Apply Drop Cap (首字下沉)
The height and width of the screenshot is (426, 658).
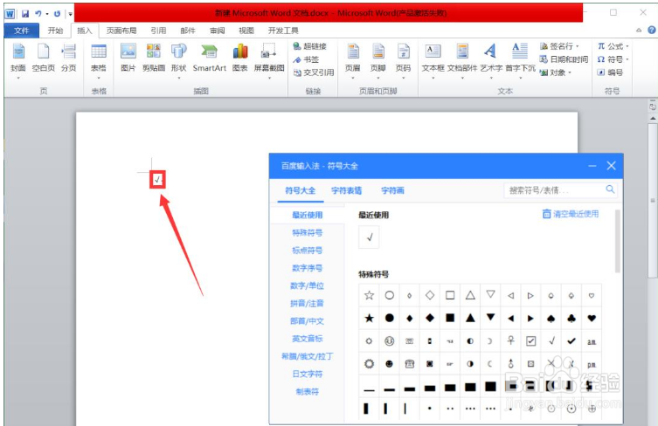pyautogui.click(x=520, y=61)
